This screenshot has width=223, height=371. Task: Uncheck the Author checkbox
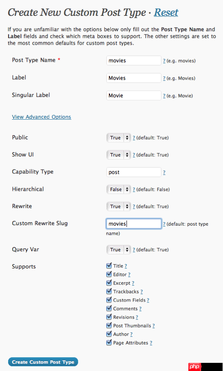109,334
